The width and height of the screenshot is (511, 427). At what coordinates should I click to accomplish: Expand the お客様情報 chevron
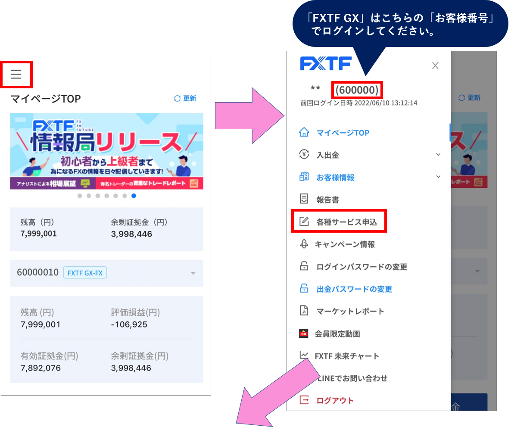click(438, 177)
